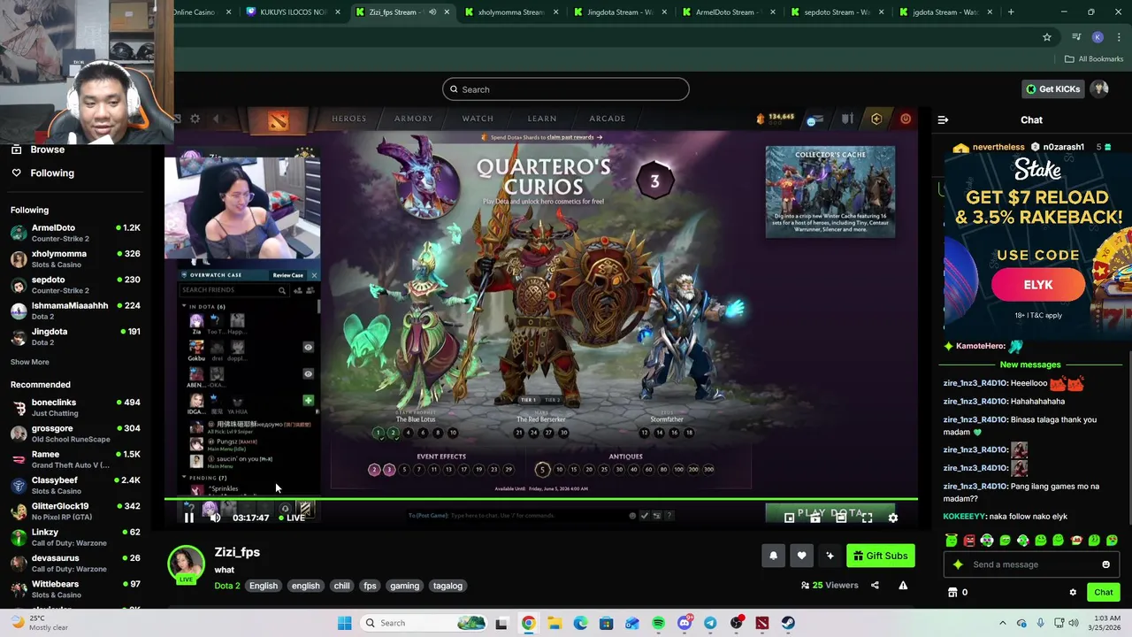The height and width of the screenshot is (637, 1132).
Task: Open grossgore recommended channel
Action: click(x=76, y=434)
